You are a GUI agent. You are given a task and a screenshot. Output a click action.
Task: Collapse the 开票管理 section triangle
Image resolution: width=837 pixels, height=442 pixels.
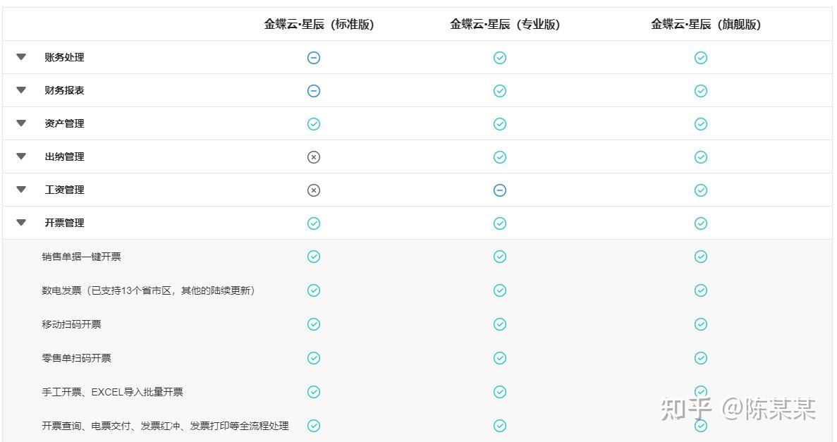(21, 223)
